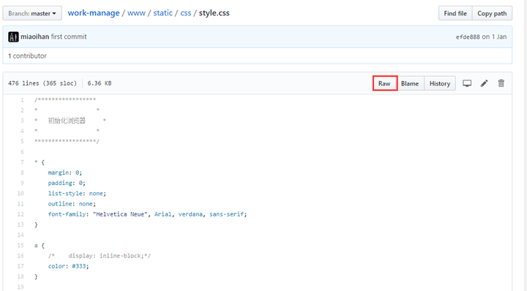Image resolution: width=527 pixels, height=291 pixels.
Task: Click the 'padding: 0;' code line
Action: 67,183
